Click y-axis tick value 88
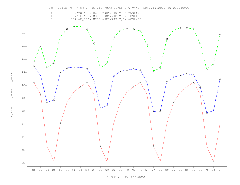 pos(23,34)
